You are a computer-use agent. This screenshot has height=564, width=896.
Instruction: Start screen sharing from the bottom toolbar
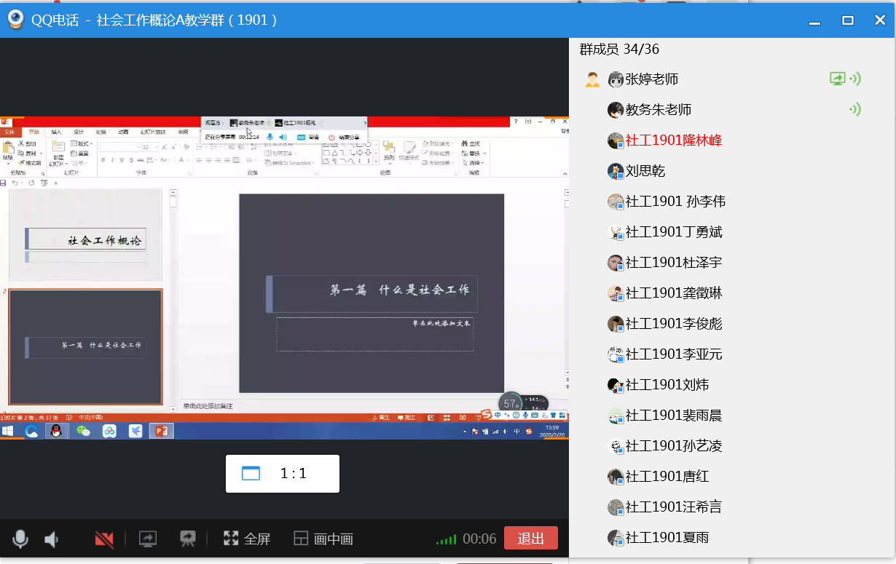pyautogui.click(x=148, y=539)
